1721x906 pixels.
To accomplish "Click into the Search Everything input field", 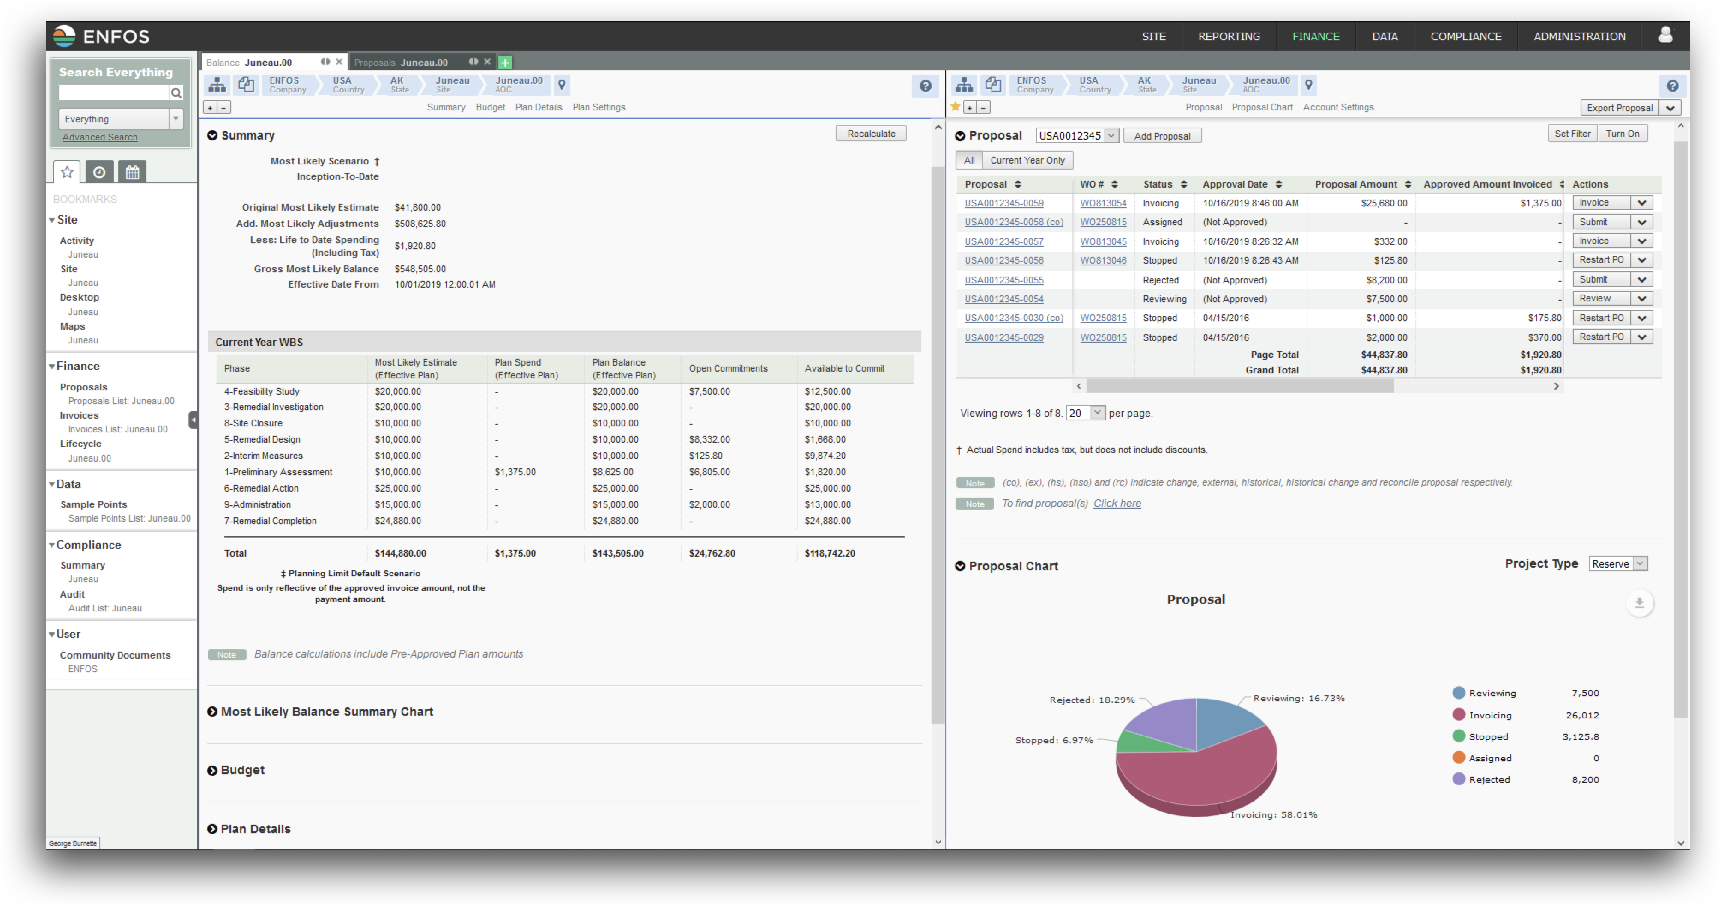I will click(x=113, y=93).
